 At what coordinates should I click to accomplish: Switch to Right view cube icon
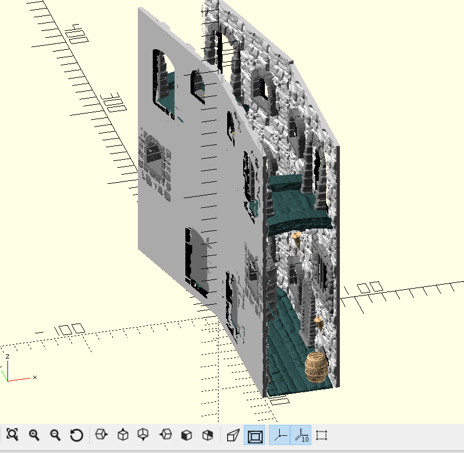pyautogui.click(x=101, y=436)
